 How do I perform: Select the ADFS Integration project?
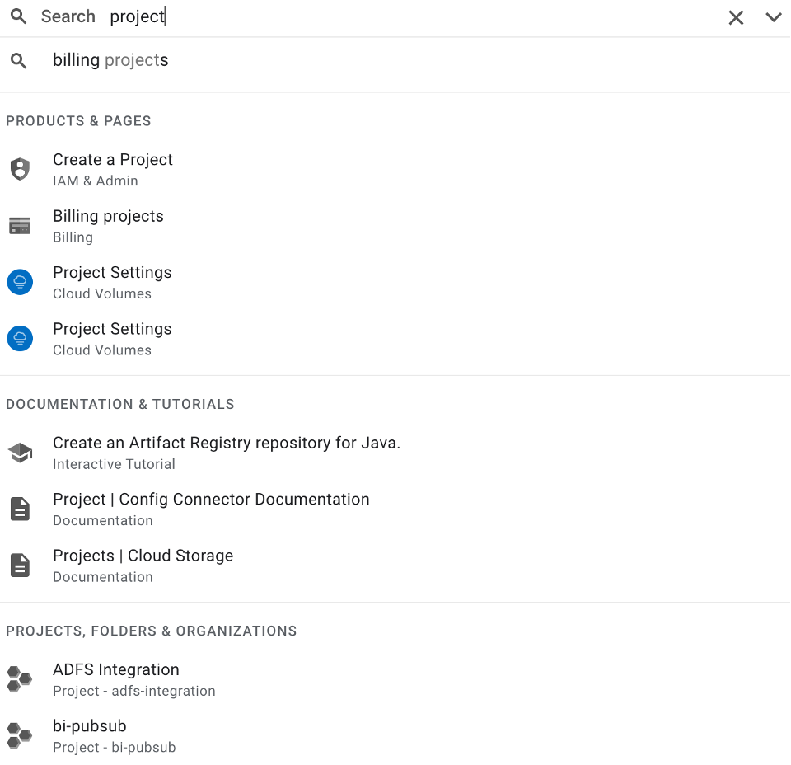point(115,669)
